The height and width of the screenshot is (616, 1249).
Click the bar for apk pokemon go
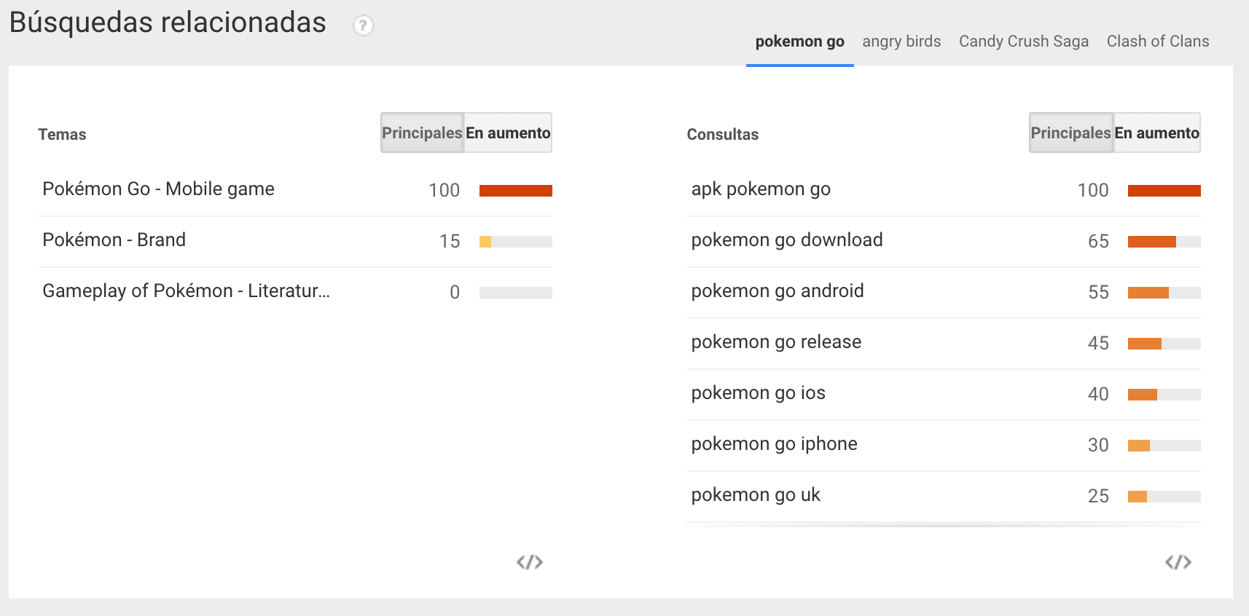pyautogui.click(x=1164, y=191)
